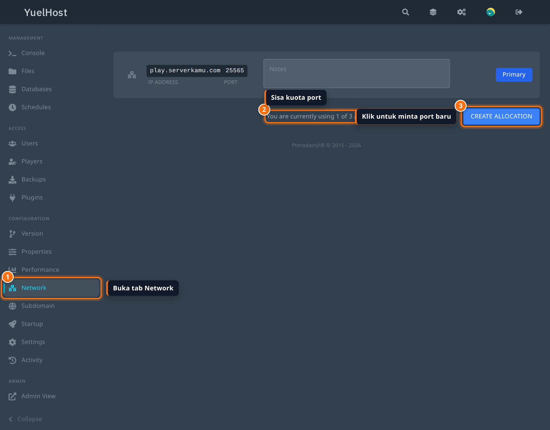Open Users access page

click(52, 143)
